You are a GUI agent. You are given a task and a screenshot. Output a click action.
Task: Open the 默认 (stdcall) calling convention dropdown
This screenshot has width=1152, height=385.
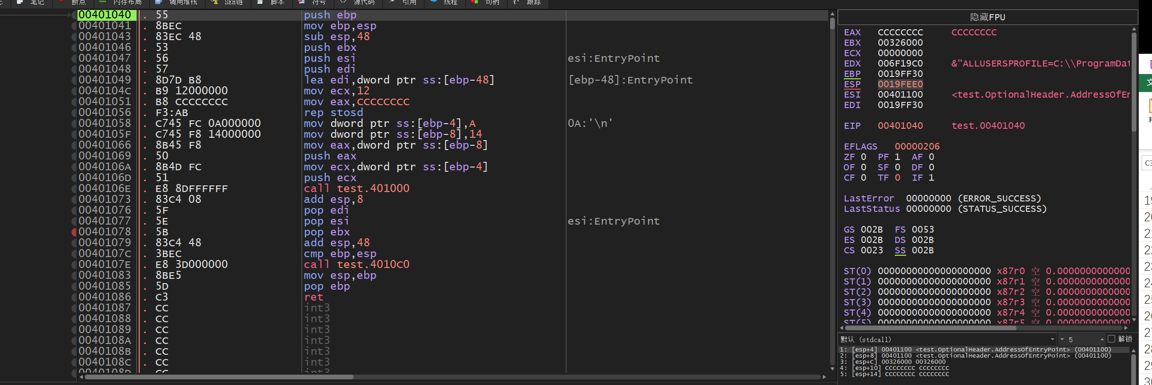click(x=947, y=339)
